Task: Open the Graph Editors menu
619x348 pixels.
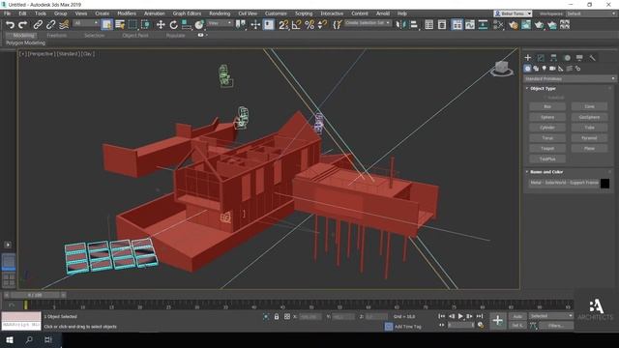Action: [187, 14]
